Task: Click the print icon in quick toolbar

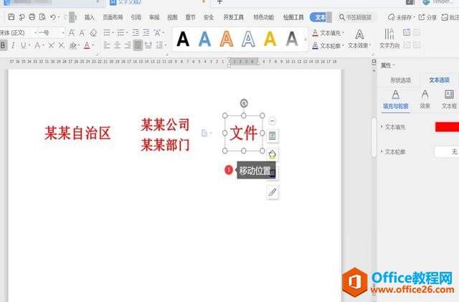Action: pos(32,16)
